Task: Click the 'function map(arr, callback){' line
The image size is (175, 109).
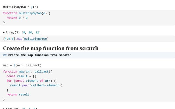Action: click(27, 72)
